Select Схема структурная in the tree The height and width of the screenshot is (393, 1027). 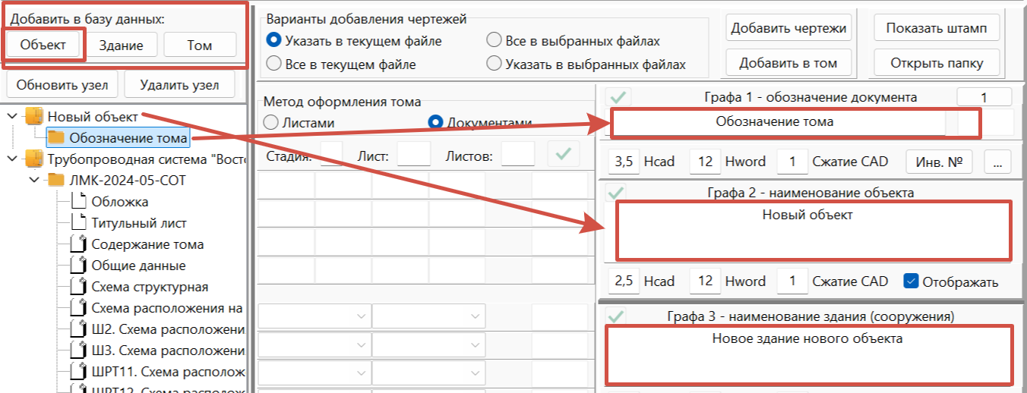point(150,287)
